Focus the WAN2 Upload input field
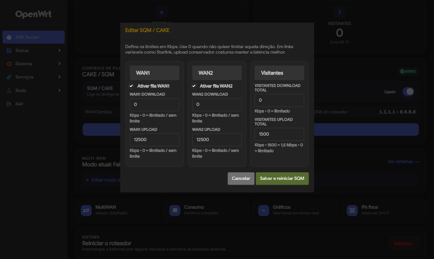This screenshot has width=434, height=259. [217, 140]
